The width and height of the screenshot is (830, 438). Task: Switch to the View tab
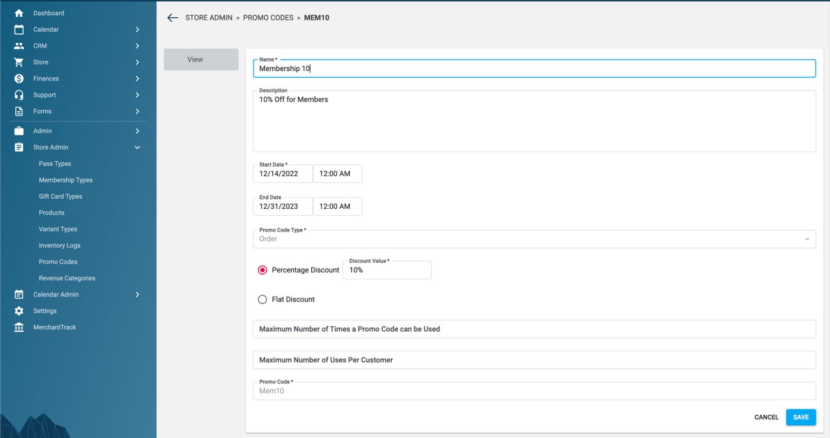[x=201, y=59]
